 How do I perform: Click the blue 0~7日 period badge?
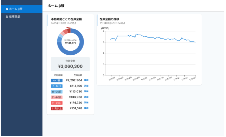click(57, 80)
